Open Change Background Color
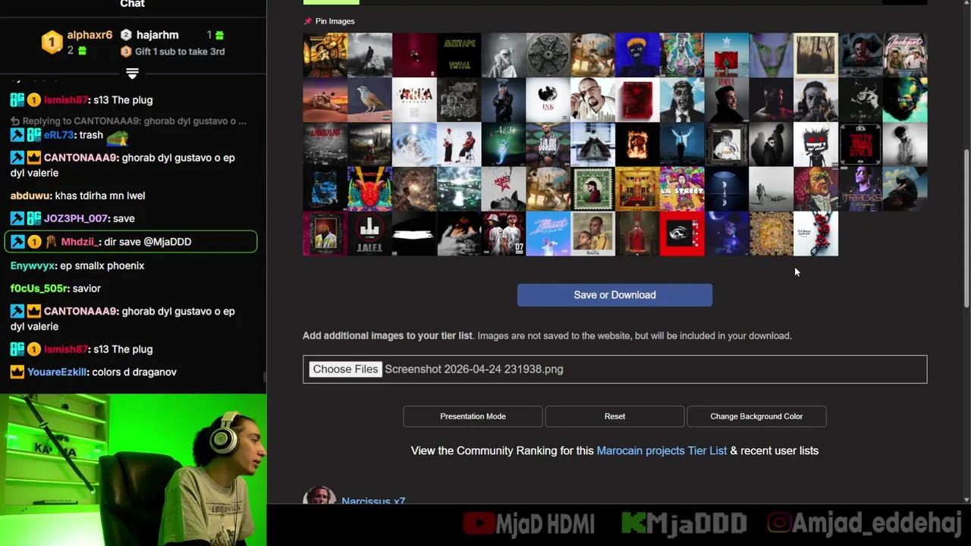The width and height of the screenshot is (971, 546). (756, 416)
